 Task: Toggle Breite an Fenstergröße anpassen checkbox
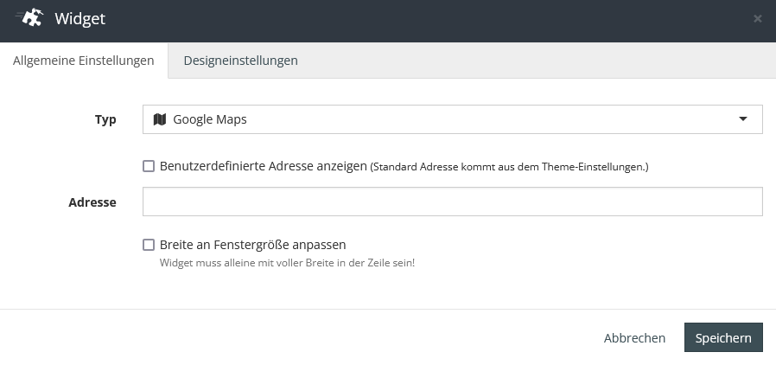[x=149, y=244]
